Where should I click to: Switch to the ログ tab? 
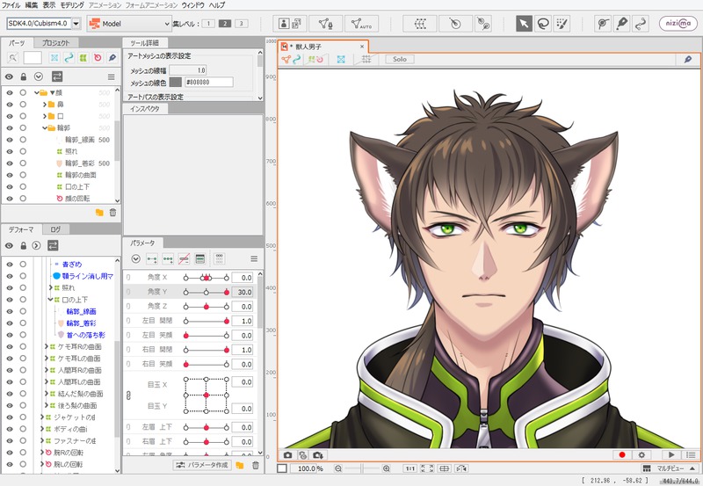tap(55, 229)
